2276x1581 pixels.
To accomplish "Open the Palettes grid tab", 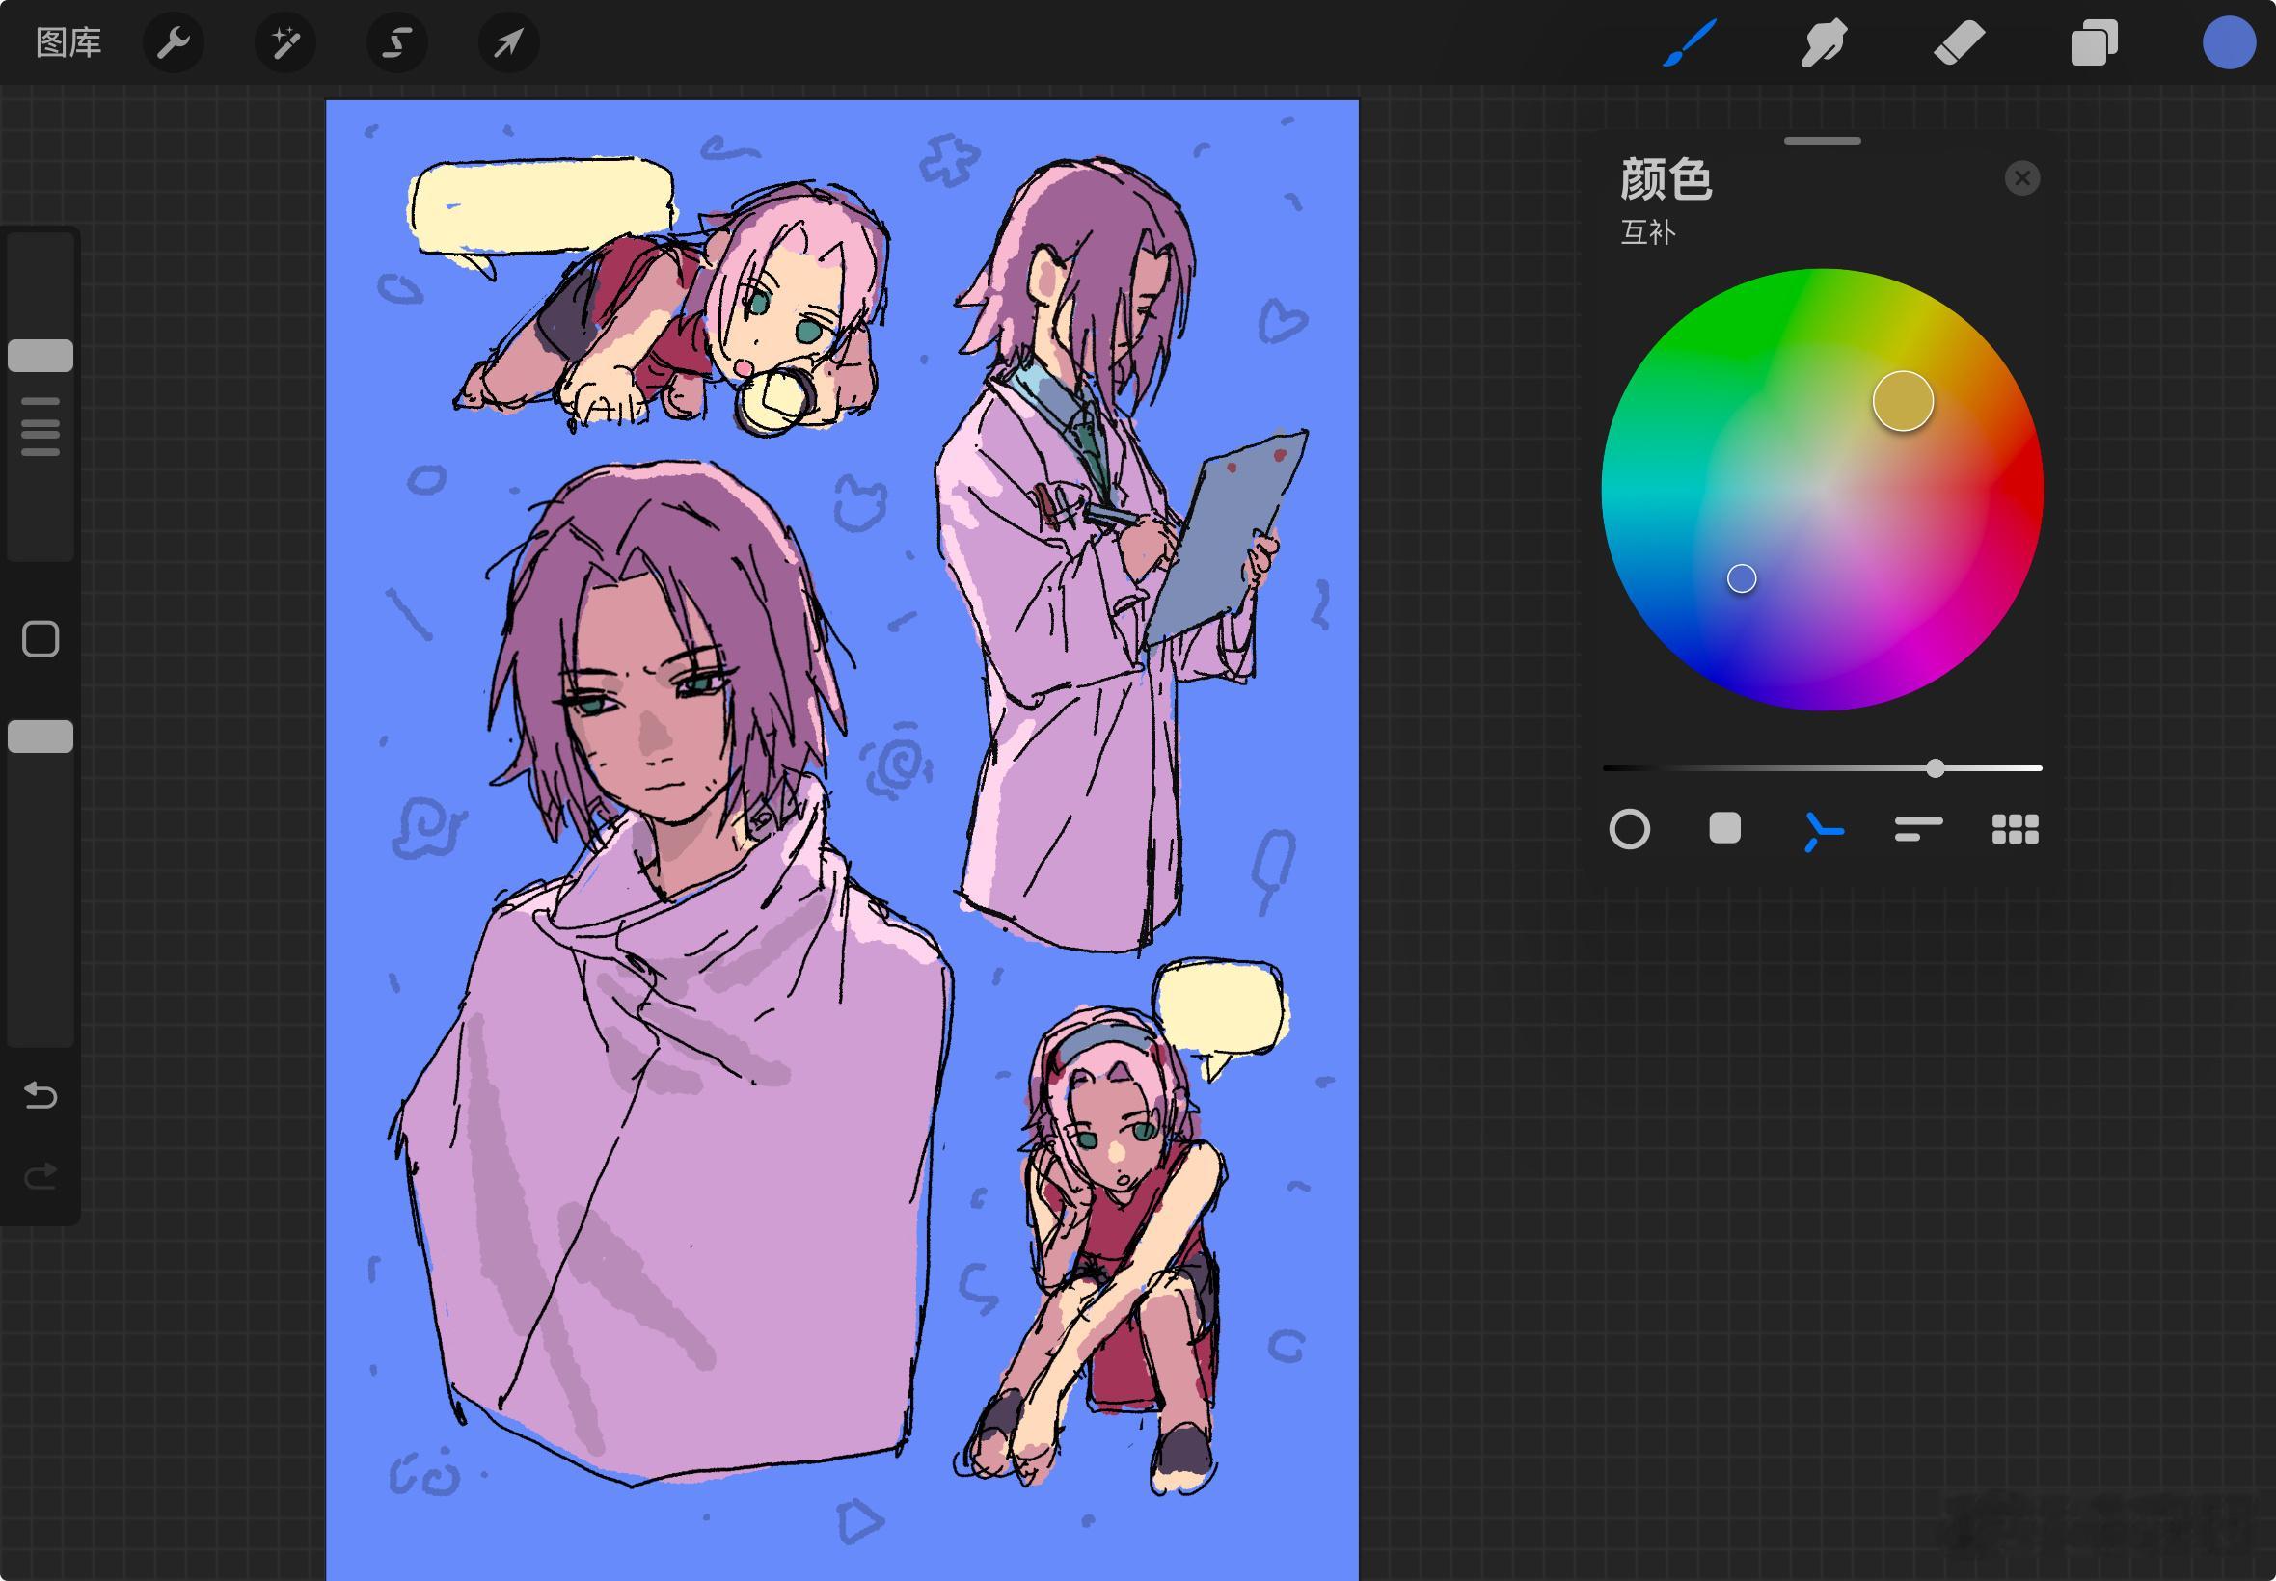I will (2015, 829).
